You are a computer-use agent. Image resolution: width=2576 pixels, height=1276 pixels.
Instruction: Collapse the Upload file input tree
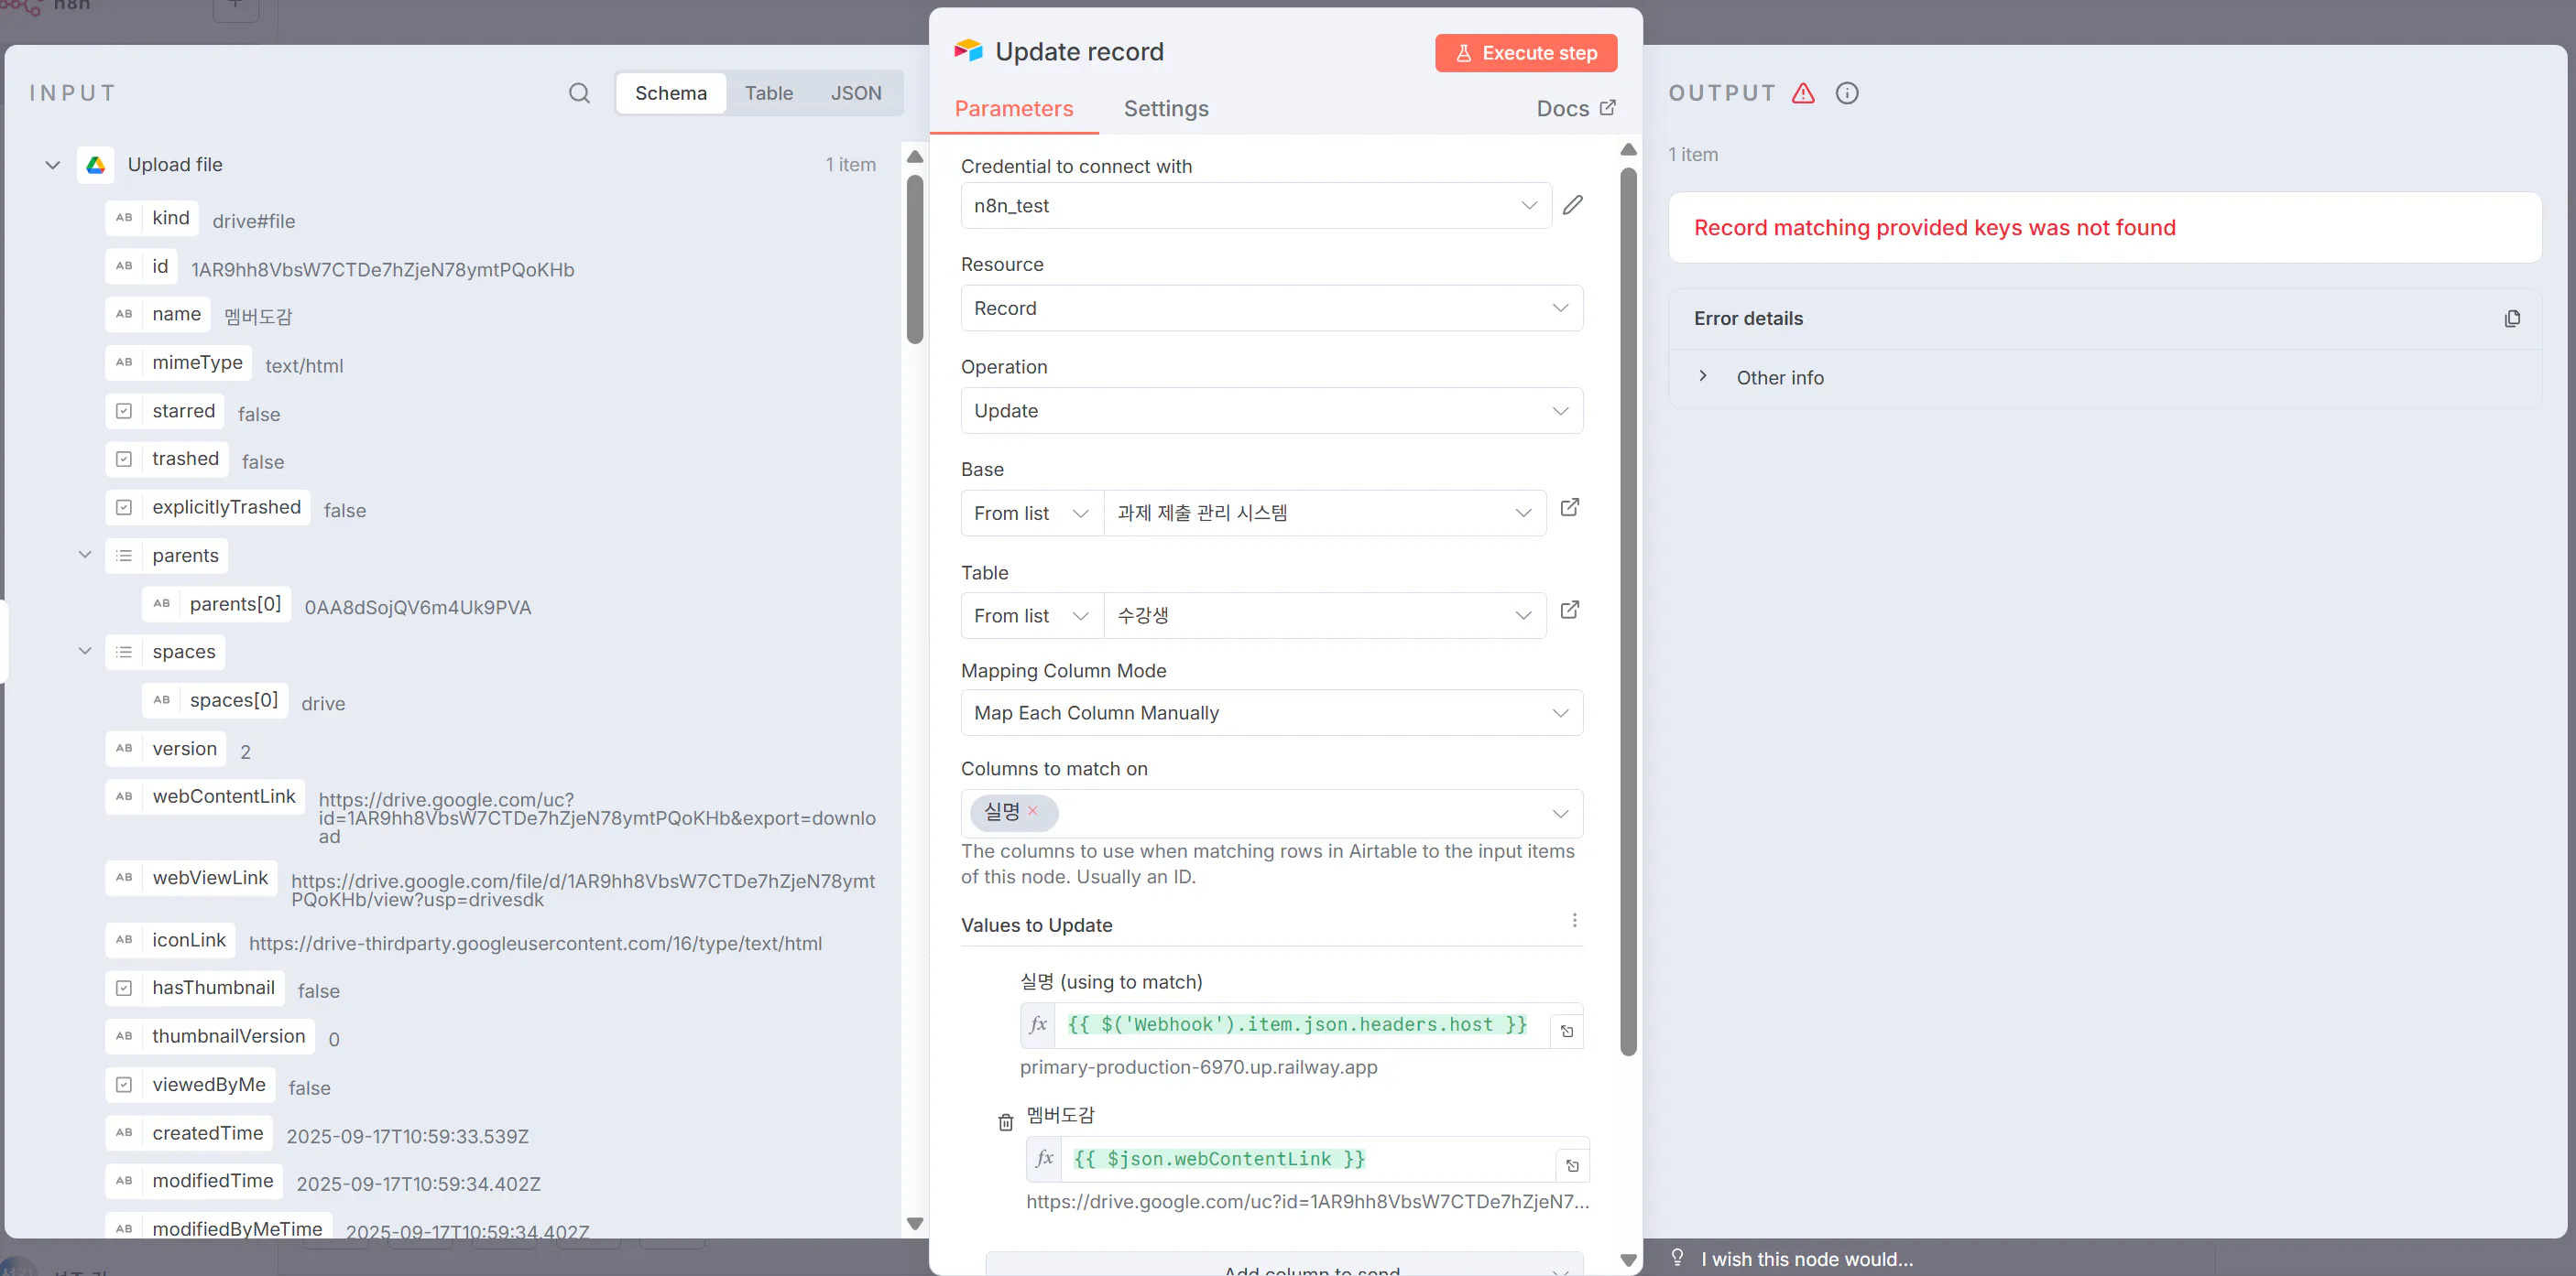pos(53,165)
